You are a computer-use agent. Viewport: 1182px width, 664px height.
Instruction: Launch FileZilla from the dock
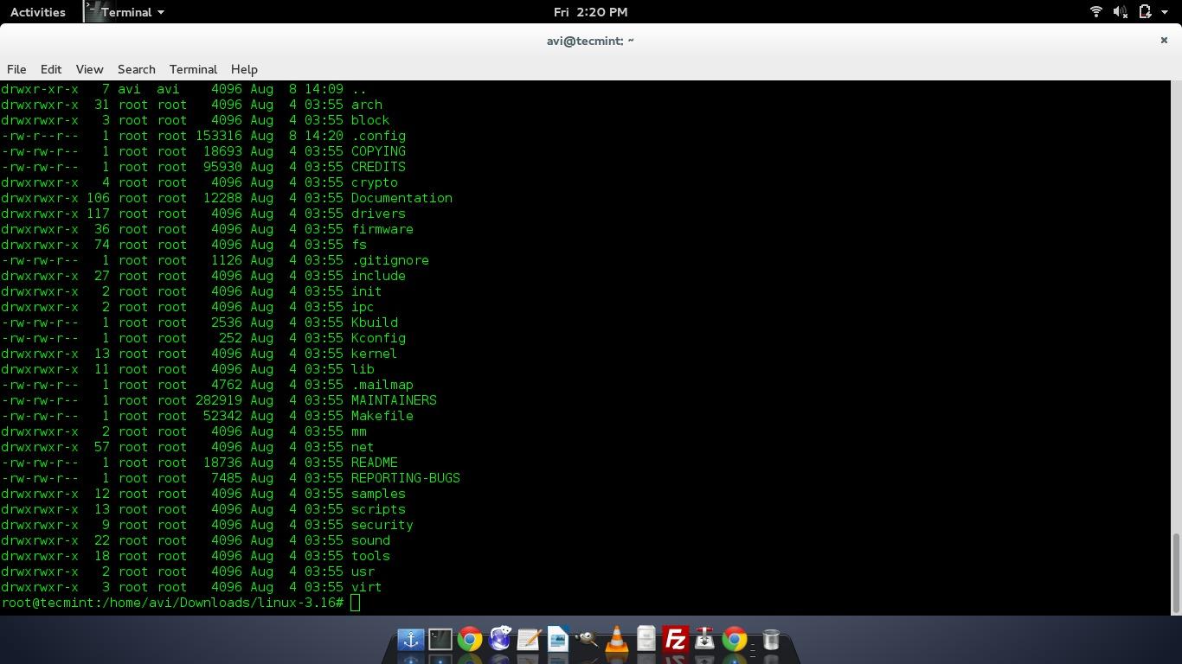pos(675,640)
